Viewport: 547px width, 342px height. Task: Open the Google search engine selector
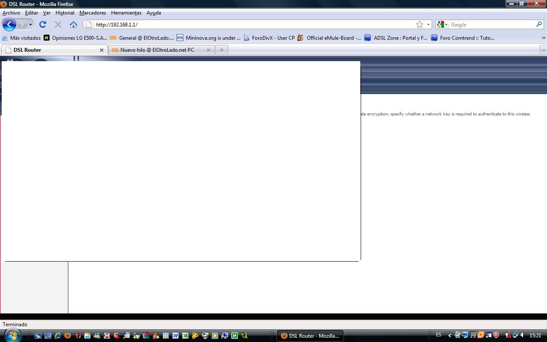(x=442, y=24)
